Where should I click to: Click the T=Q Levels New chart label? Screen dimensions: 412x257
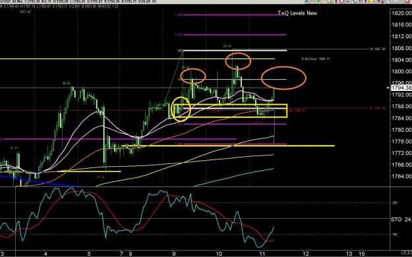point(297,13)
